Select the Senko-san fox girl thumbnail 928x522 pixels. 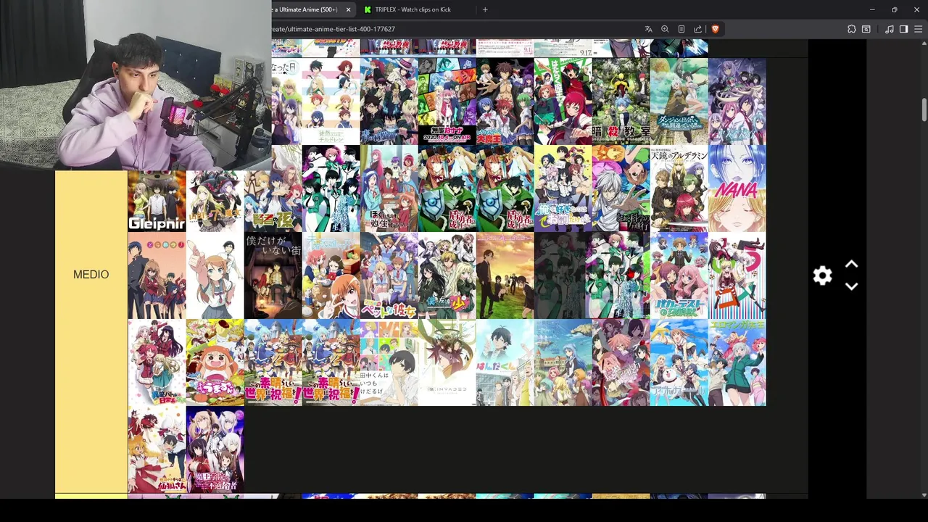[157, 449]
